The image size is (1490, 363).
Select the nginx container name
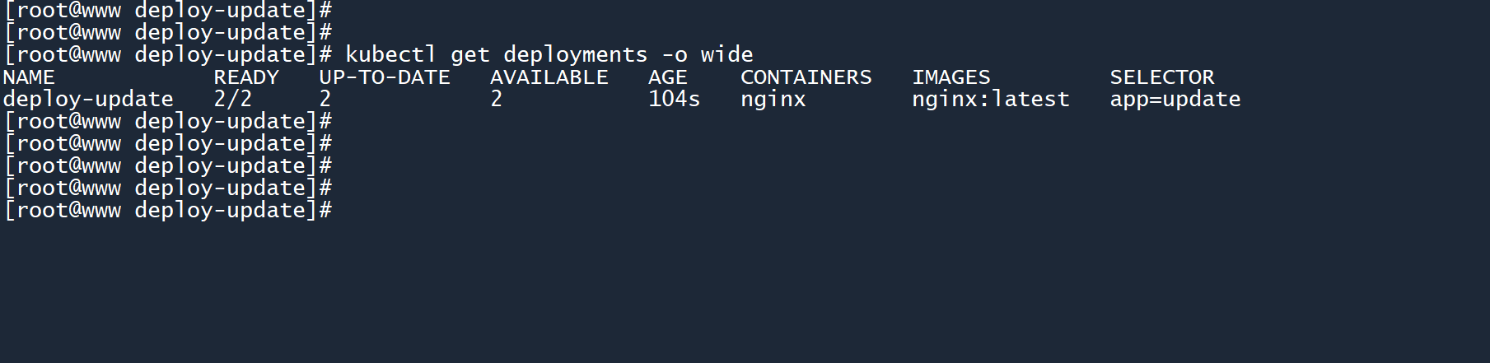click(773, 100)
